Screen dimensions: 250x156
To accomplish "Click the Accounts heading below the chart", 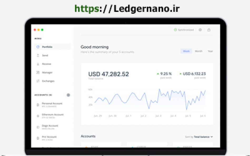I will pos(88,136).
